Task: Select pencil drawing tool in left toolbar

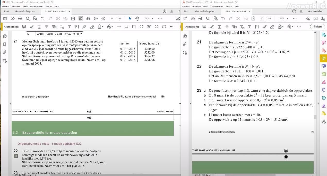Action: (x=84, y=27)
